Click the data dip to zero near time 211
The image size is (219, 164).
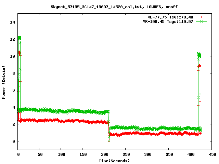(x=109, y=141)
